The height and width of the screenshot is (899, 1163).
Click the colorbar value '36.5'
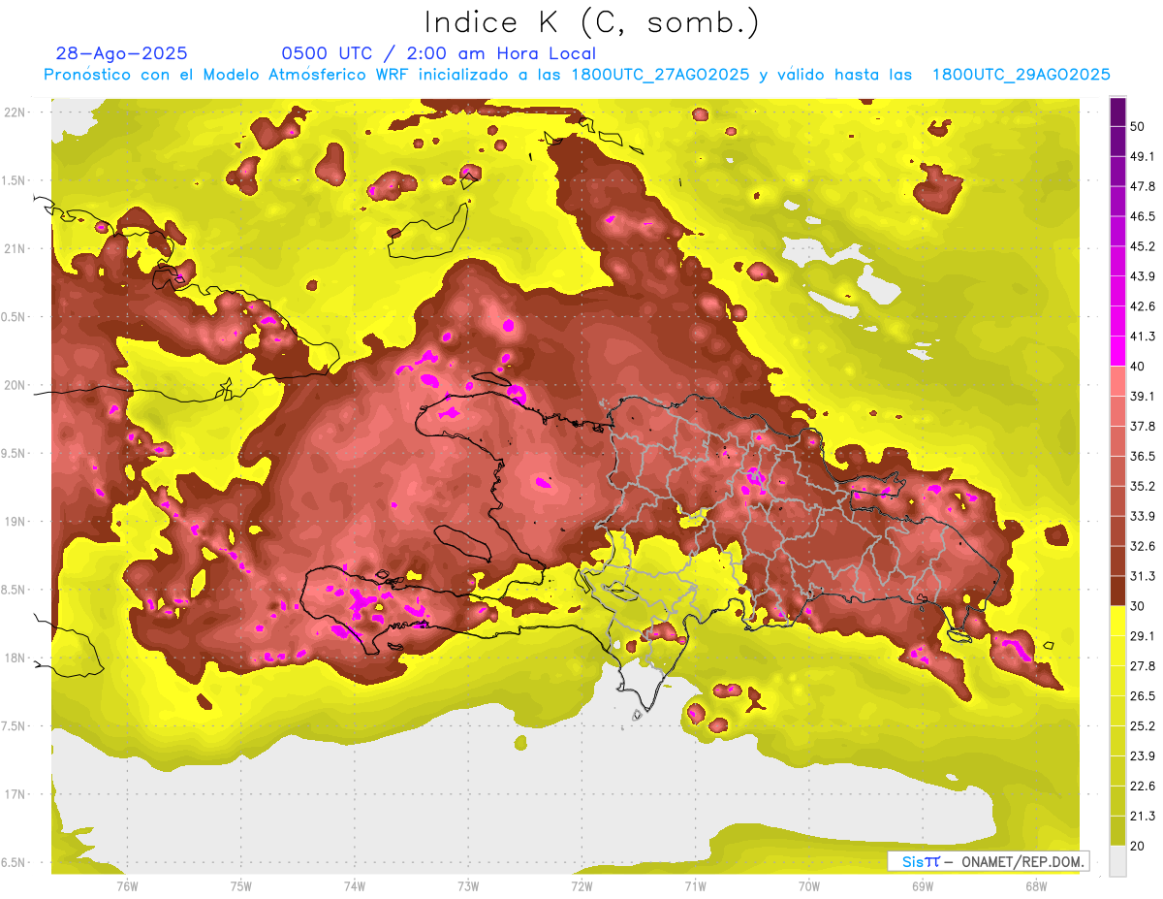[1142, 456]
